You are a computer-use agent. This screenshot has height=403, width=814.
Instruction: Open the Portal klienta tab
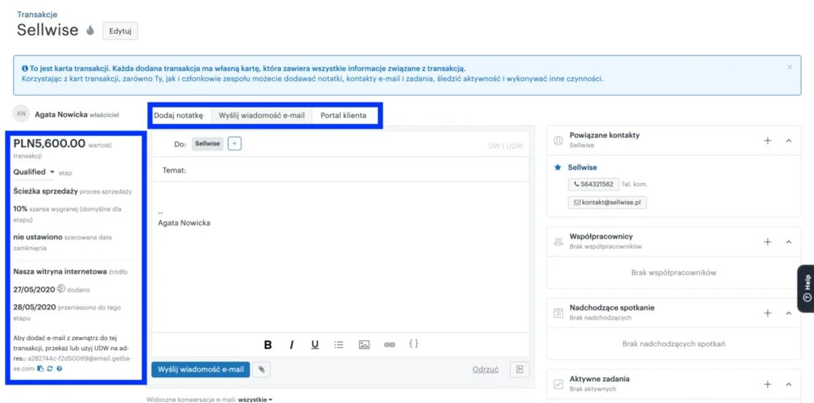[344, 115]
